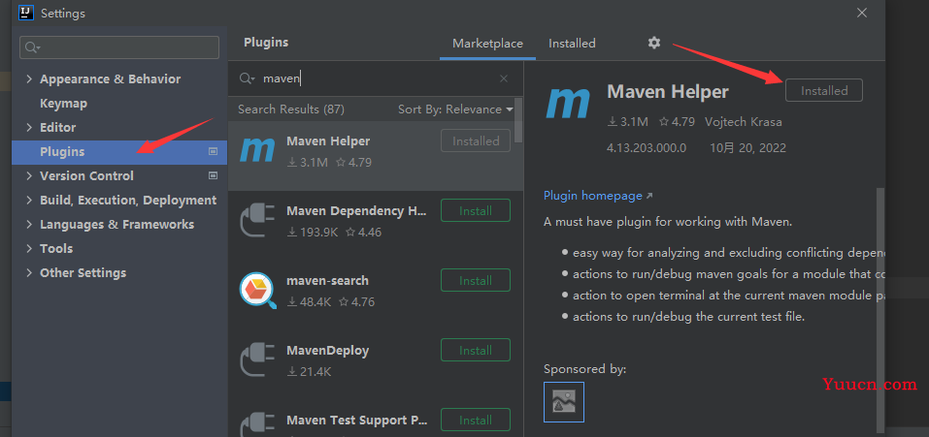Select the maven-search plugin title
The width and height of the screenshot is (929, 437).
pos(327,280)
